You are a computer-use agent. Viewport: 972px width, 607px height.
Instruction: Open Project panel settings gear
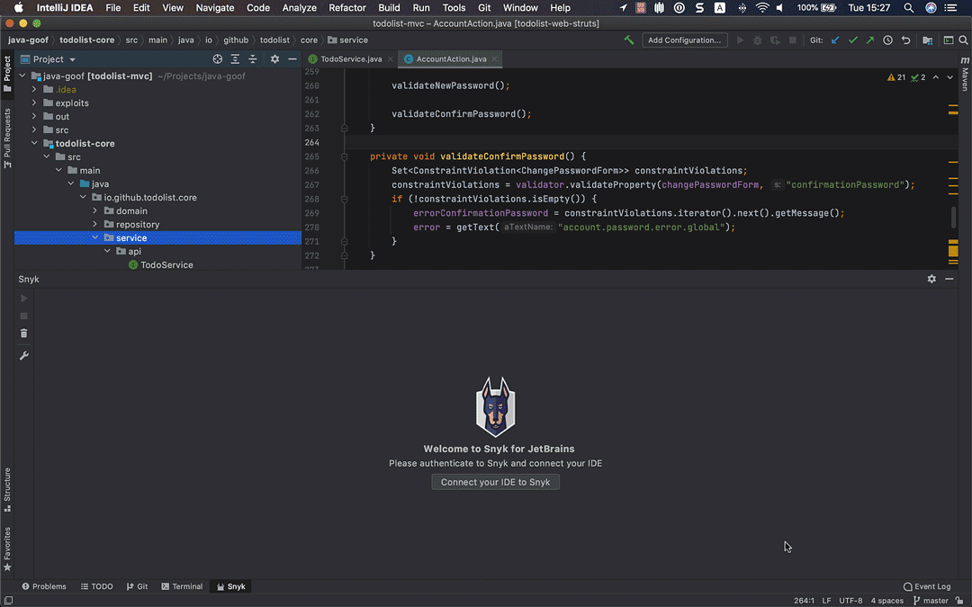point(274,58)
